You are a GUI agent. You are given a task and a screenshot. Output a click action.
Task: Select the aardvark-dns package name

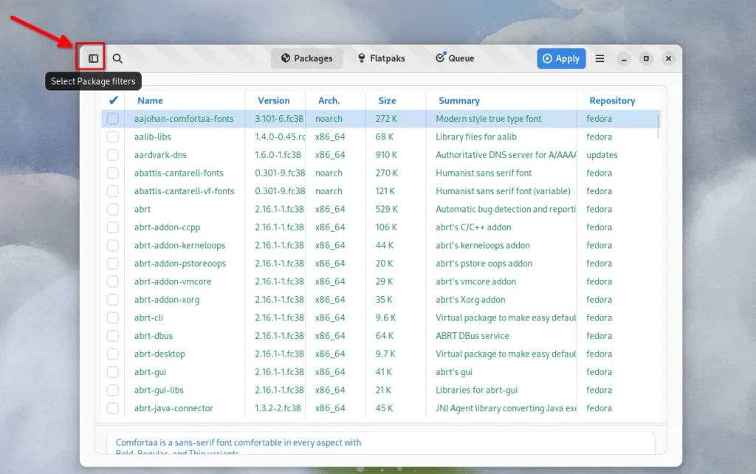click(160, 155)
